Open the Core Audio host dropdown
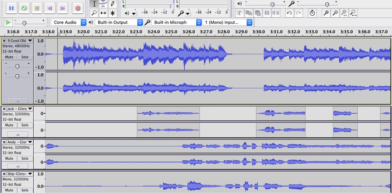The width and height of the screenshot is (392, 193). pyautogui.click(x=69, y=22)
